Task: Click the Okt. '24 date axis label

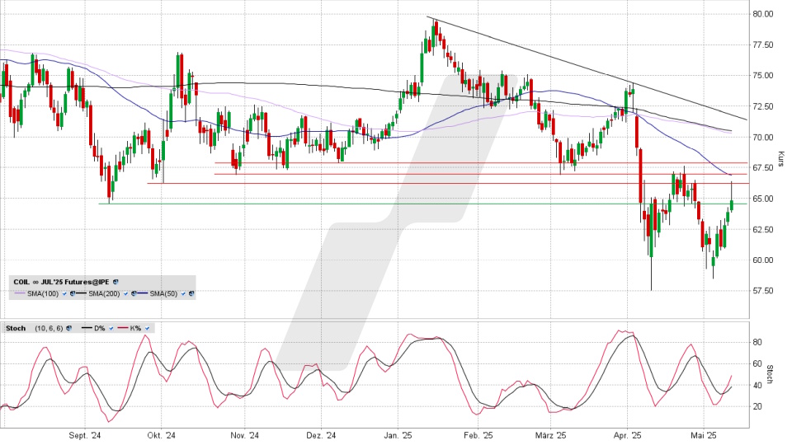Action: (x=162, y=435)
